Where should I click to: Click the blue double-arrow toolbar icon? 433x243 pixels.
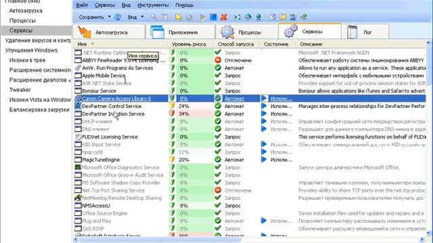pos(237,17)
